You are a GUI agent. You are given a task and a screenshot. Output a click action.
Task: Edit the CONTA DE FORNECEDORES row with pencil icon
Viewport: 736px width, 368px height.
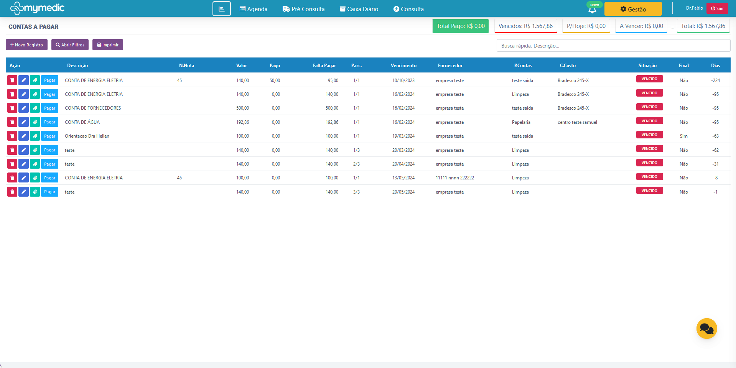(23, 108)
